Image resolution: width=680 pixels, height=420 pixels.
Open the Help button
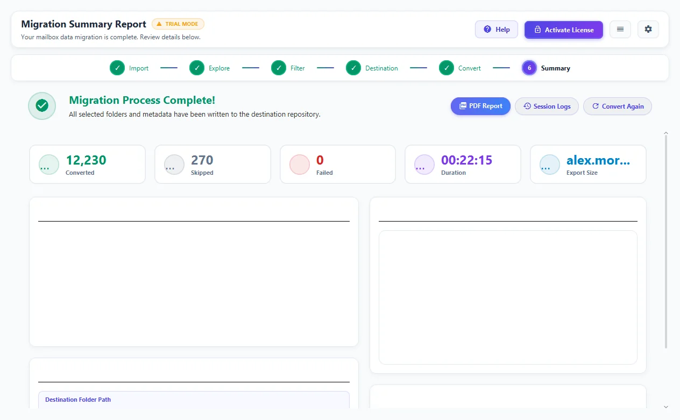click(496, 30)
